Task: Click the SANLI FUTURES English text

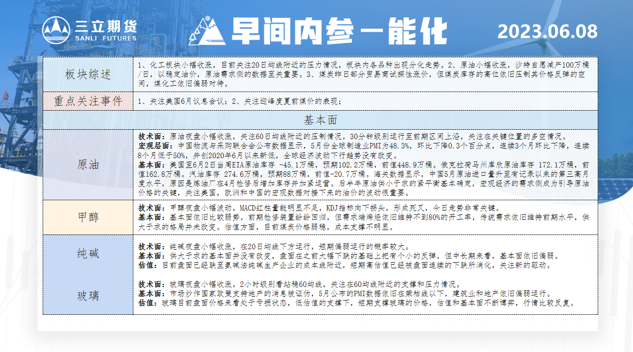Action: [x=105, y=38]
